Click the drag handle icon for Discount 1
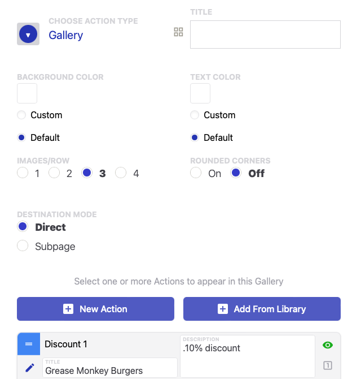The height and width of the screenshot is (379, 352). click(x=29, y=344)
